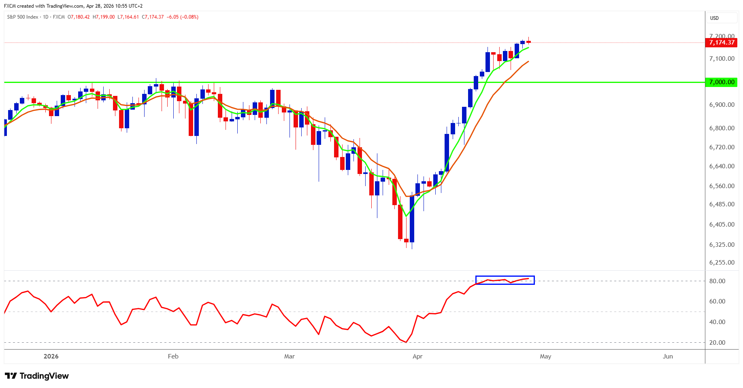
Task: Click the 6,325.00 price axis label
Action: [722, 245]
